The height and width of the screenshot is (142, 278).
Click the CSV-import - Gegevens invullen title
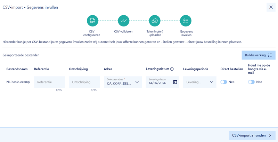coord(30,7)
